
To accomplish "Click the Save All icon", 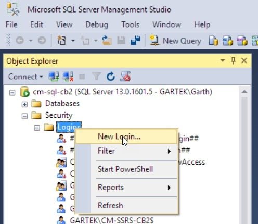I will [135, 41].
